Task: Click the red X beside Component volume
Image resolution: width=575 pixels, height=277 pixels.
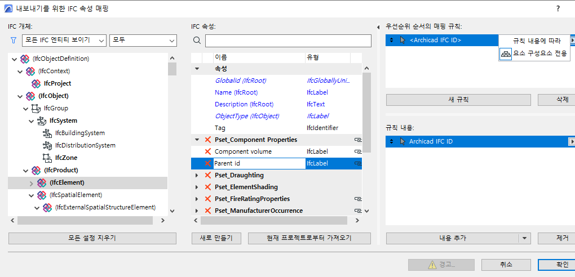Action: click(x=208, y=151)
